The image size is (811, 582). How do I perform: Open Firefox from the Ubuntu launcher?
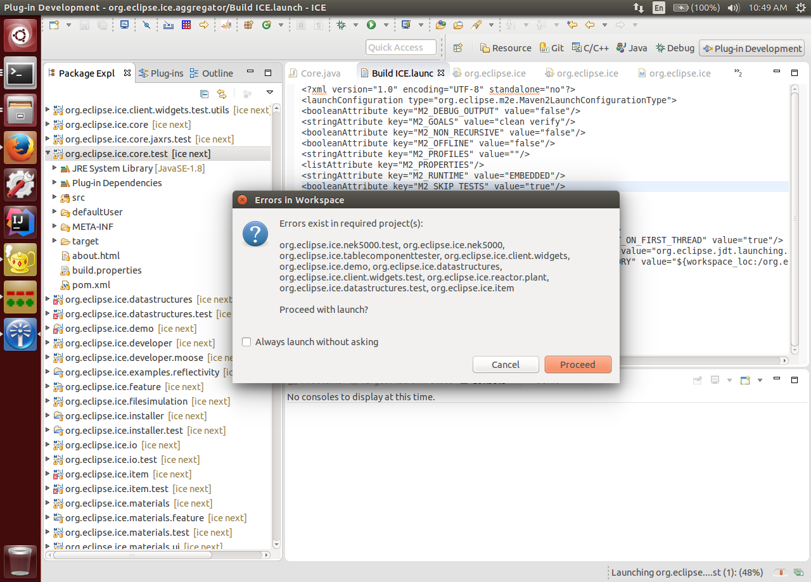point(20,148)
